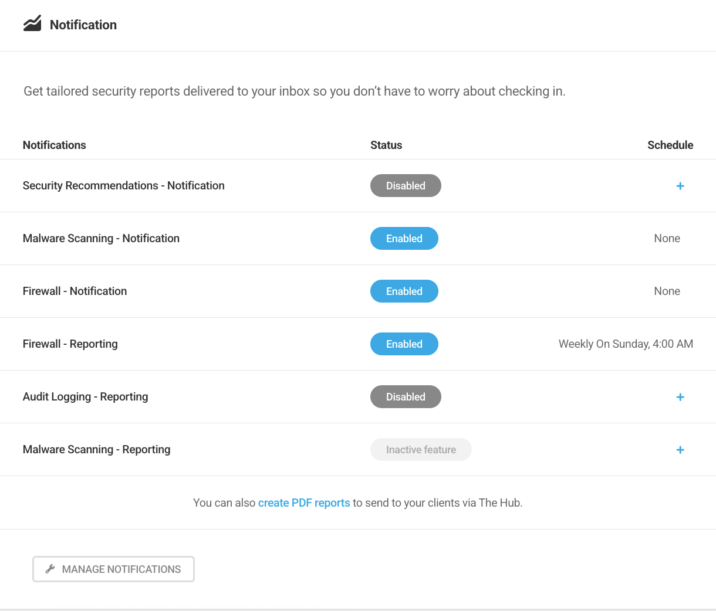Screen dimensions: 716x611
Task: Click the Notifications column header
Action: click(54, 145)
